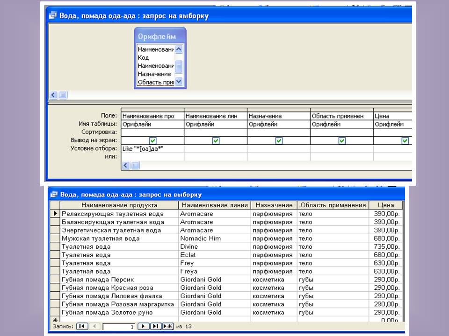The height and width of the screenshot is (336, 449).
Task: Click the Орифлейм field list scrollbar thumb
Action: click(x=178, y=66)
